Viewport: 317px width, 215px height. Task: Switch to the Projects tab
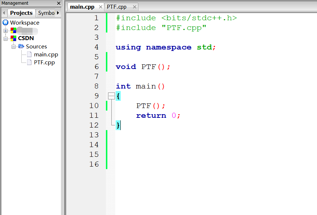[21, 13]
